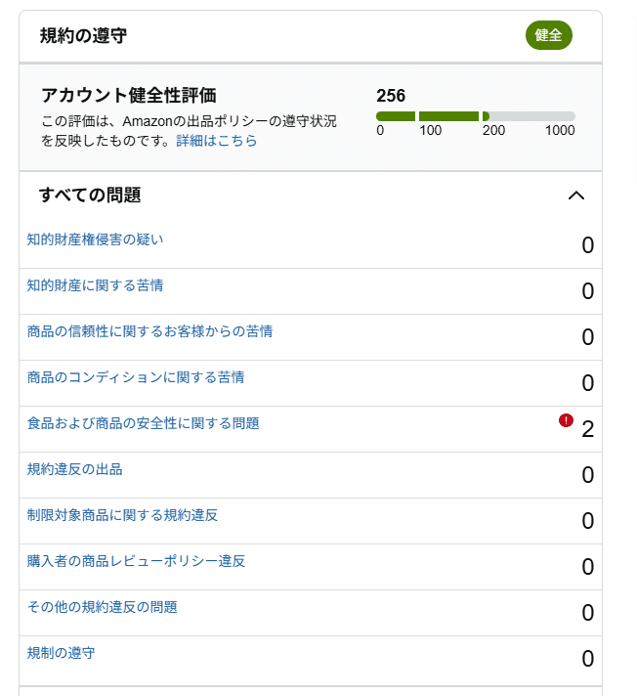Viewport: 637px width, 696px height.
Task: Click the count 0 for 商品のコンディションに関する苦情
Action: coord(588,383)
